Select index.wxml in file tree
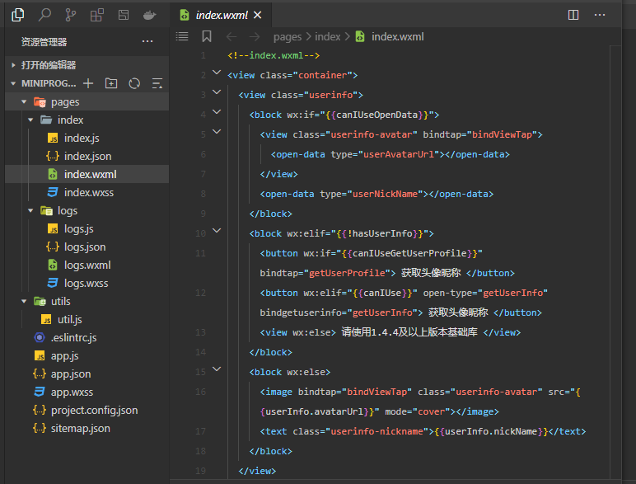 point(87,174)
